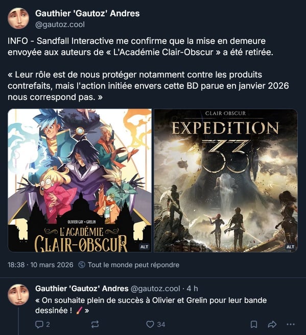Image resolution: width=306 pixels, height=335 pixels.
Task: Open the reply author's avatar
Action: (x=18, y=295)
